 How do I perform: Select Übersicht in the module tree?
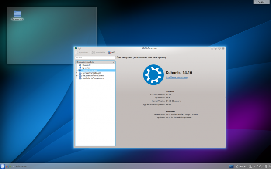(x=87, y=65)
